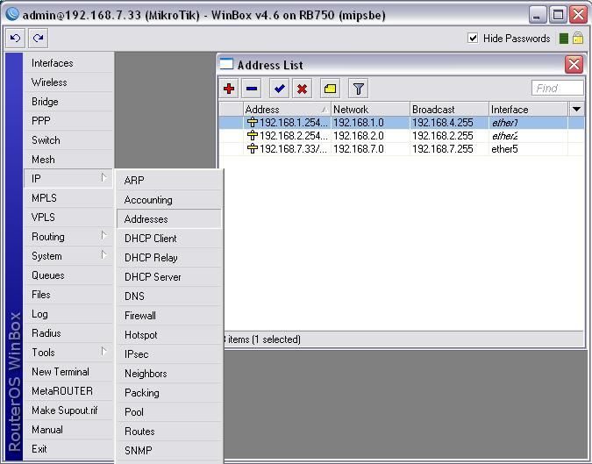592x464 pixels.
Task: Open MetaROUTER menu item
Action: tap(68, 390)
